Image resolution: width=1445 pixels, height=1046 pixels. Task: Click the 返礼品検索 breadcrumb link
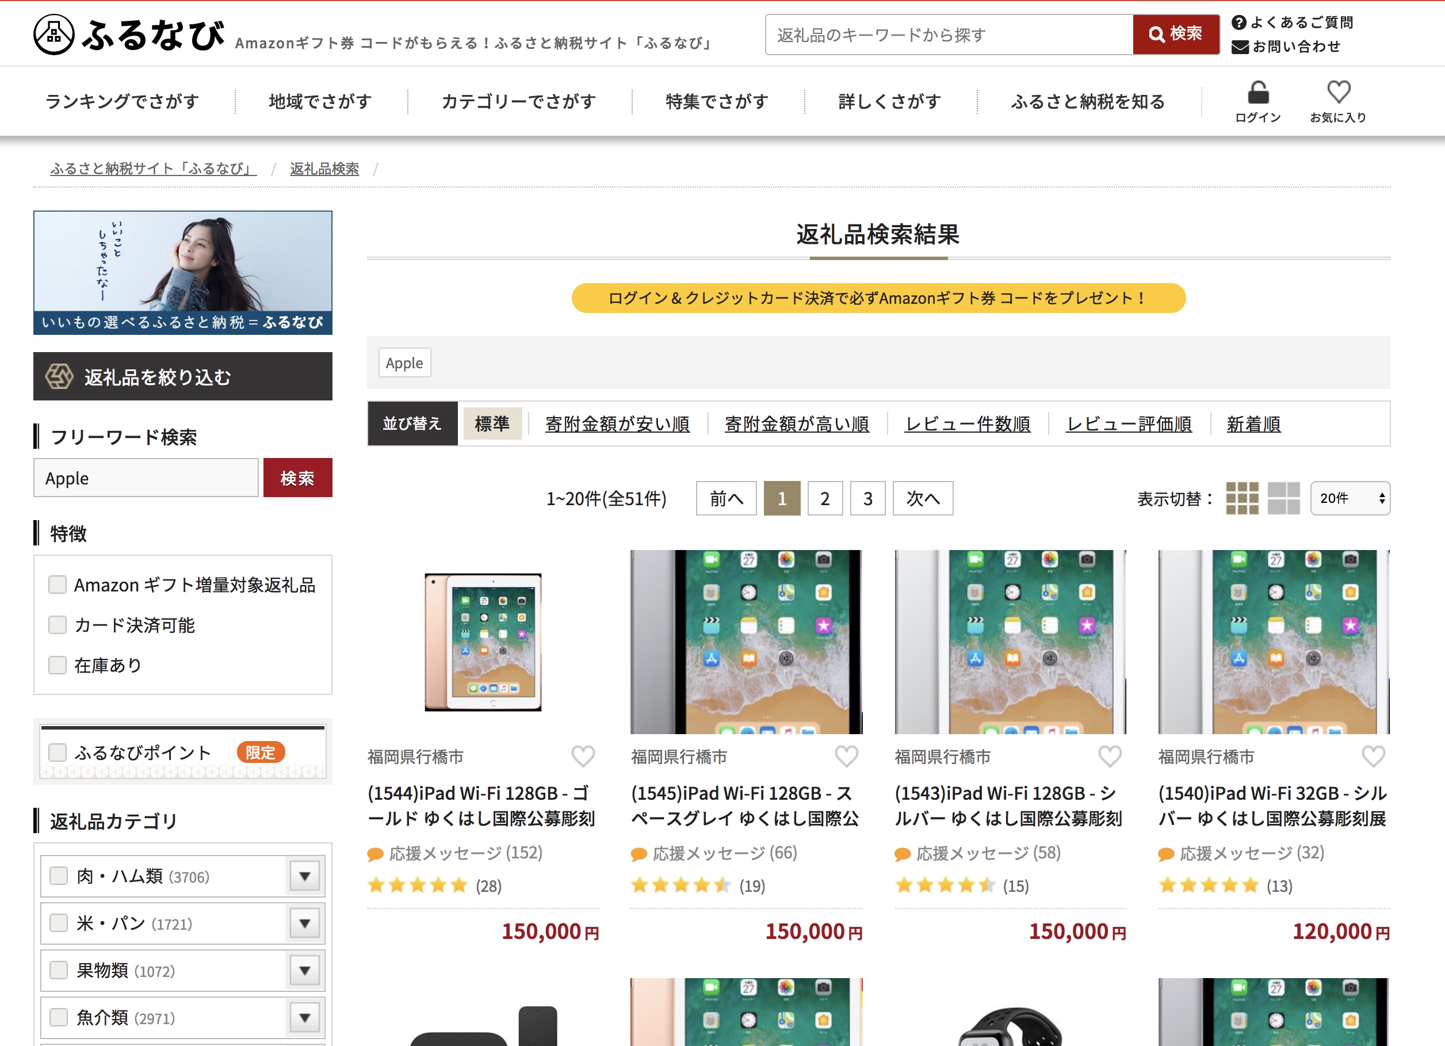324,168
